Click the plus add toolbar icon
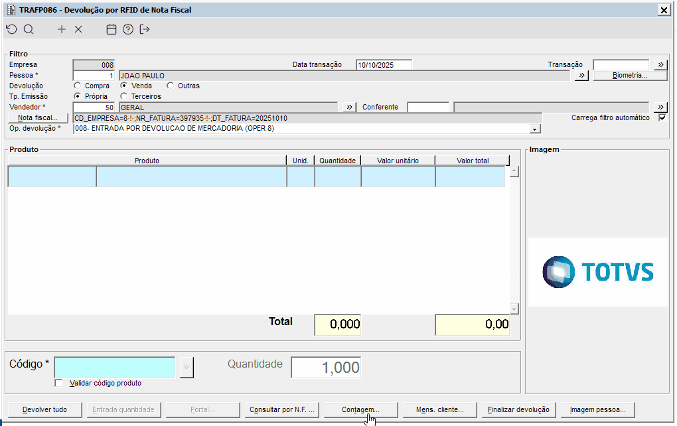The width and height of the screenshot is (677, 426). tap(62, 29)
